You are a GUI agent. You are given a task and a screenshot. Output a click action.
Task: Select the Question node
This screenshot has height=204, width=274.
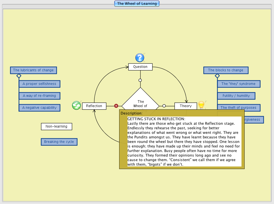140,67
